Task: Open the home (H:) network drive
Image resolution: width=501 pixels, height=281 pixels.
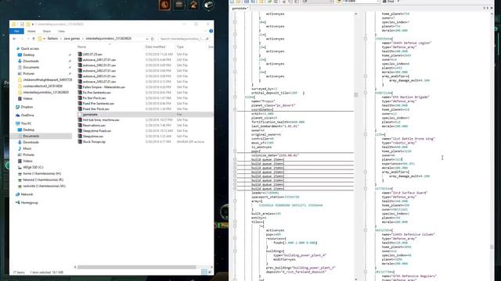Action: 41,173
